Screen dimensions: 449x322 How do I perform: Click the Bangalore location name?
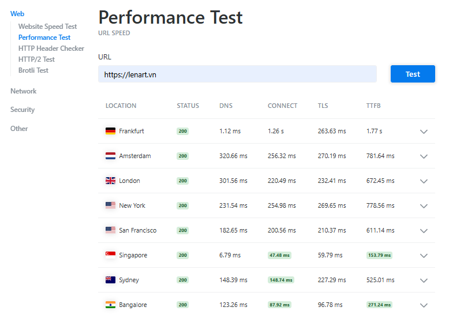[x=133, y=305]
